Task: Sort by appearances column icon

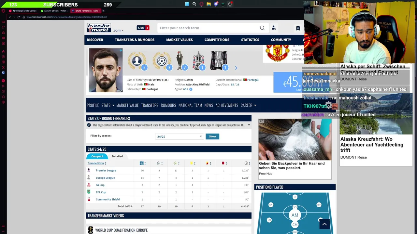Action: tap(141, 163)
